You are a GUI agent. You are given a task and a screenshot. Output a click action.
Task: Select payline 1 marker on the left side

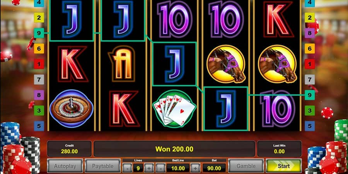[39, 64]
